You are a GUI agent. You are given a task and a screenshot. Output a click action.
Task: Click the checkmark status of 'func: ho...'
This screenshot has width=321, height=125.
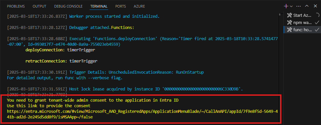317,30
